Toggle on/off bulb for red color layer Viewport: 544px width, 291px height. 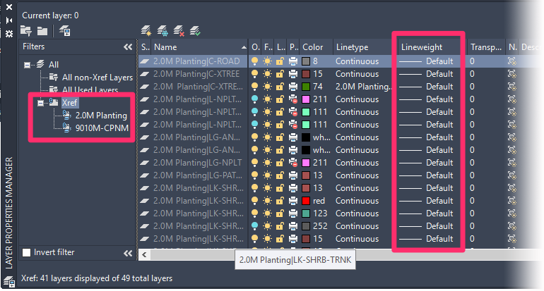tap(254, 201)
